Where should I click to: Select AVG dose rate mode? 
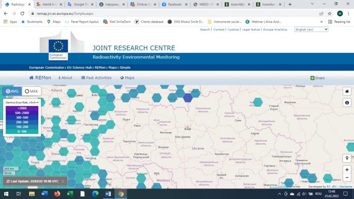[x=12, y=91]
